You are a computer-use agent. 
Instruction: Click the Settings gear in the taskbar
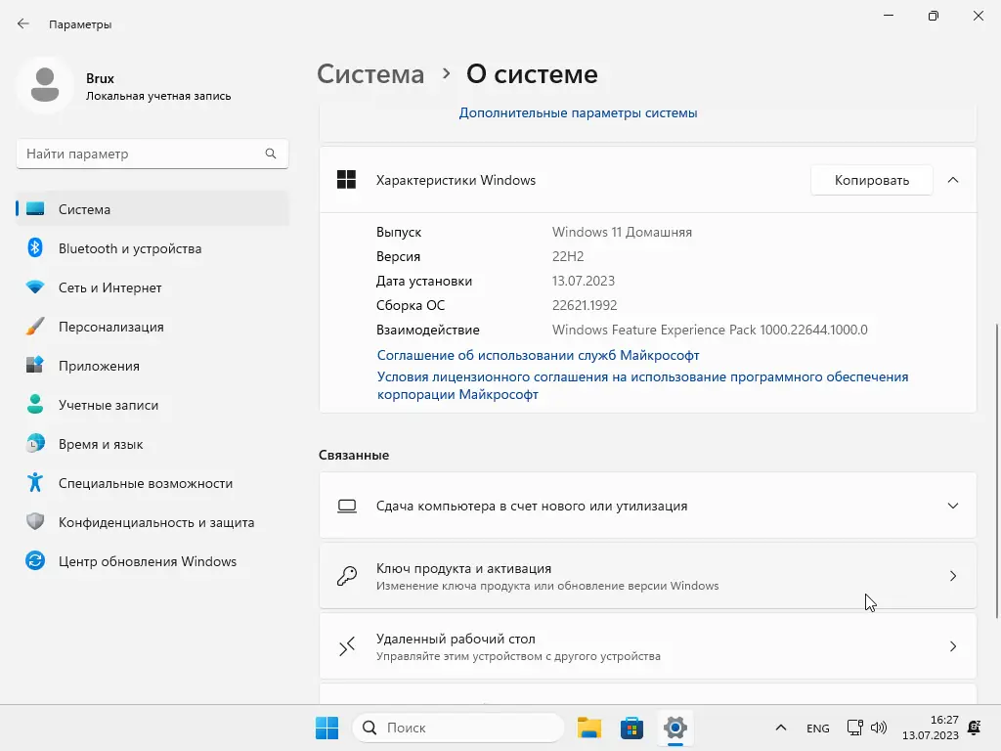click(675, 728)
